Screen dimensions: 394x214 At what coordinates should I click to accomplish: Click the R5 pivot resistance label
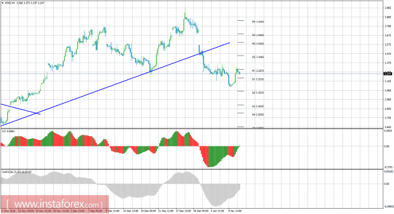[258, 22]
